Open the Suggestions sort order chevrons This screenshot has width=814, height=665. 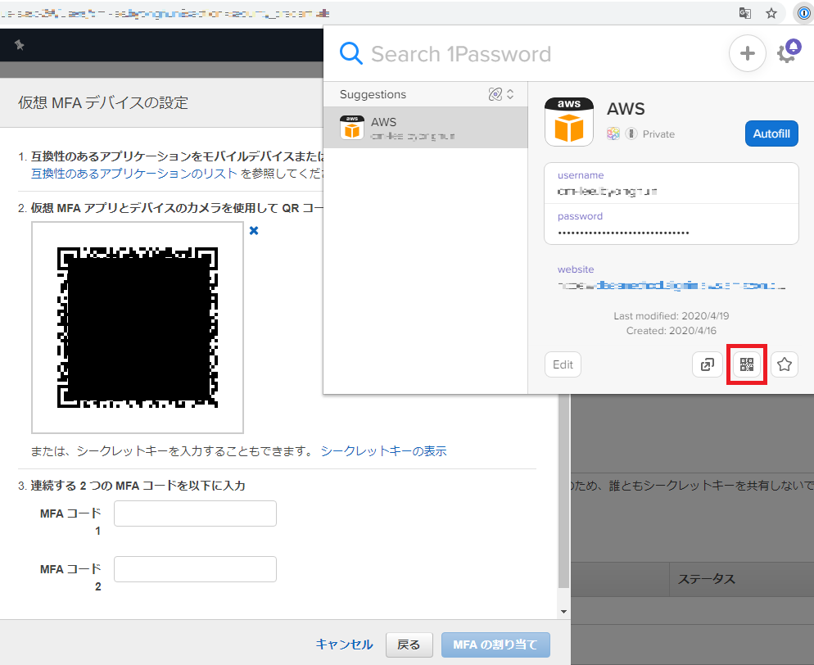tap(509, 94)
